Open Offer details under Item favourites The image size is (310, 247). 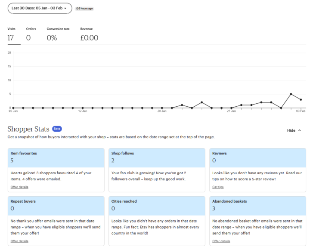click(19, 187)
